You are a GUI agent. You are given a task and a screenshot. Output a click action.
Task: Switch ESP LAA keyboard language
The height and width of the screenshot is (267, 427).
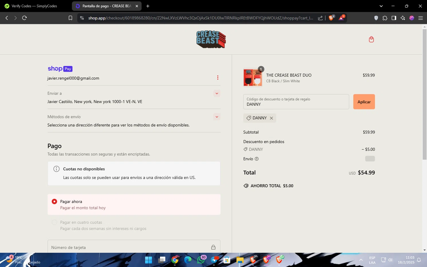tap(372, 260)
